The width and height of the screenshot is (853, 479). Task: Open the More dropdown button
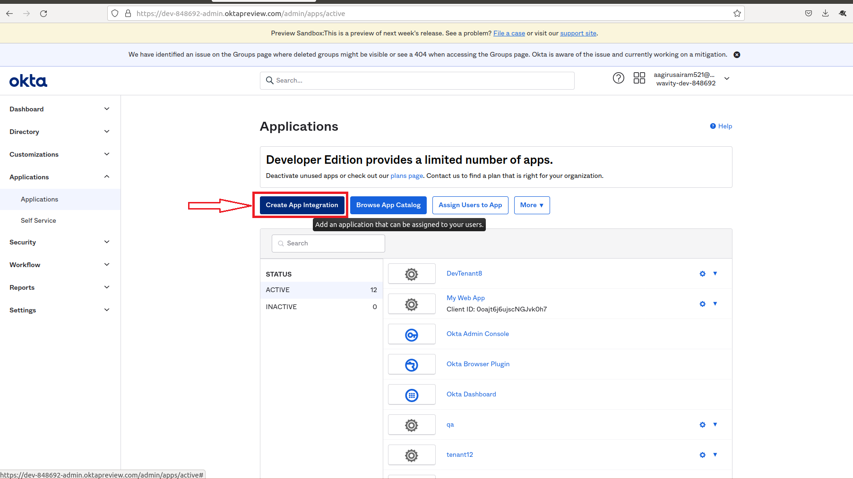coord(532,205)
